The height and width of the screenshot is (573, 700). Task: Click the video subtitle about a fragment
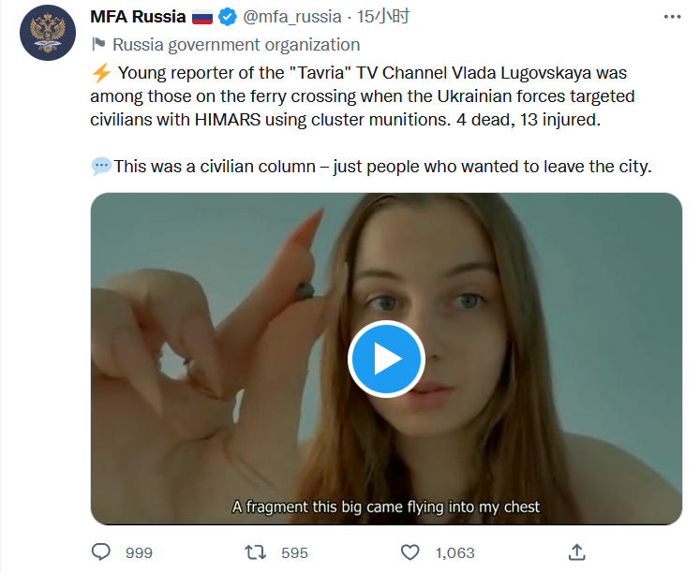coord(386,507)
